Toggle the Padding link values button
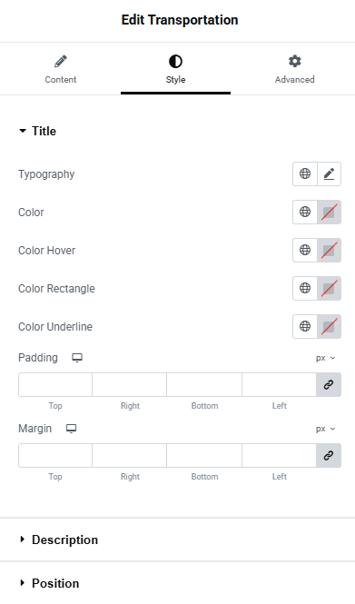 pos(329,384)
